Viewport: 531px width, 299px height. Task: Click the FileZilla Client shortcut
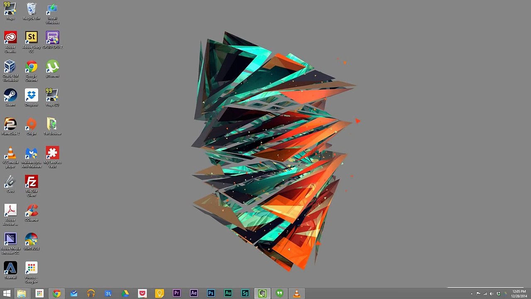pos(32,186)
